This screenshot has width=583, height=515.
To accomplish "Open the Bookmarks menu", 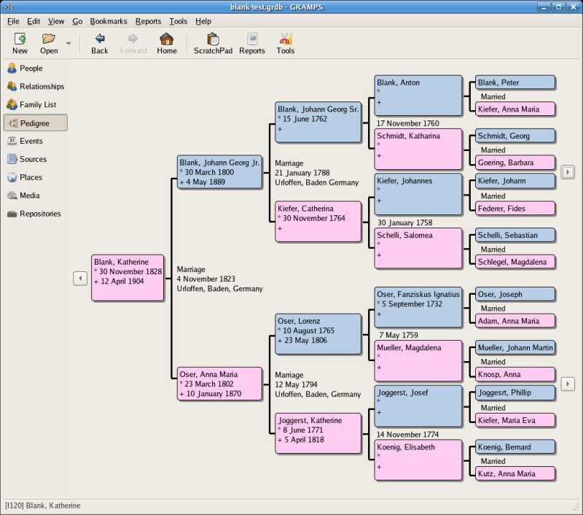I will coord(108,21).
